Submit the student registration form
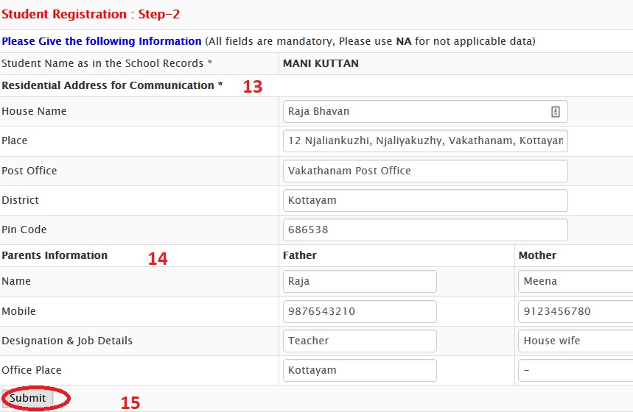The width and height of the screenshot is (633, 412). click(27, 398)
